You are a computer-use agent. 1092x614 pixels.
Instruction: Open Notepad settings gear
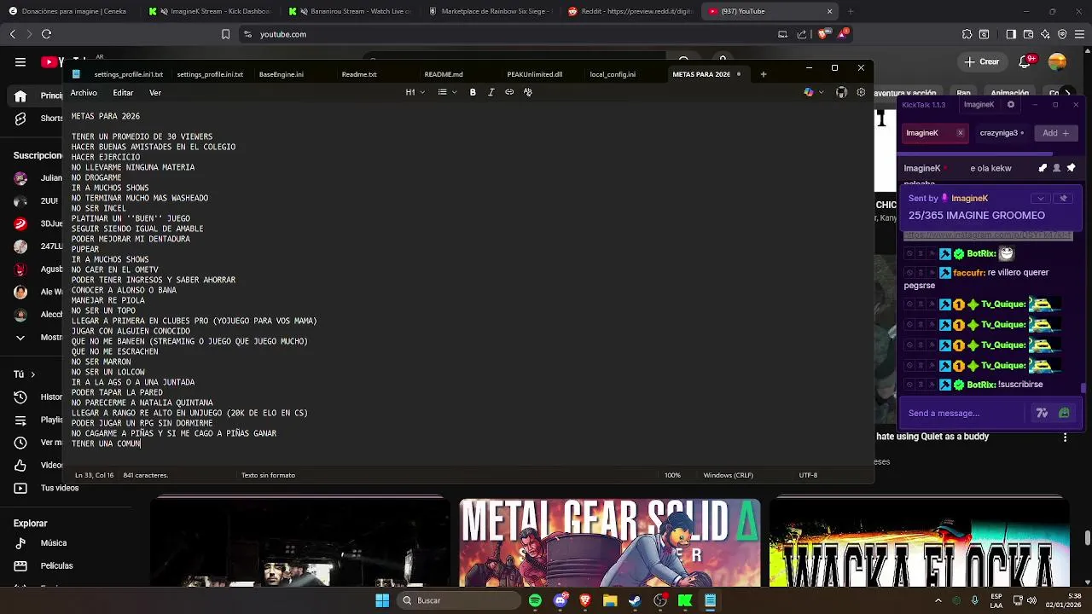click(x=861, y=92)
